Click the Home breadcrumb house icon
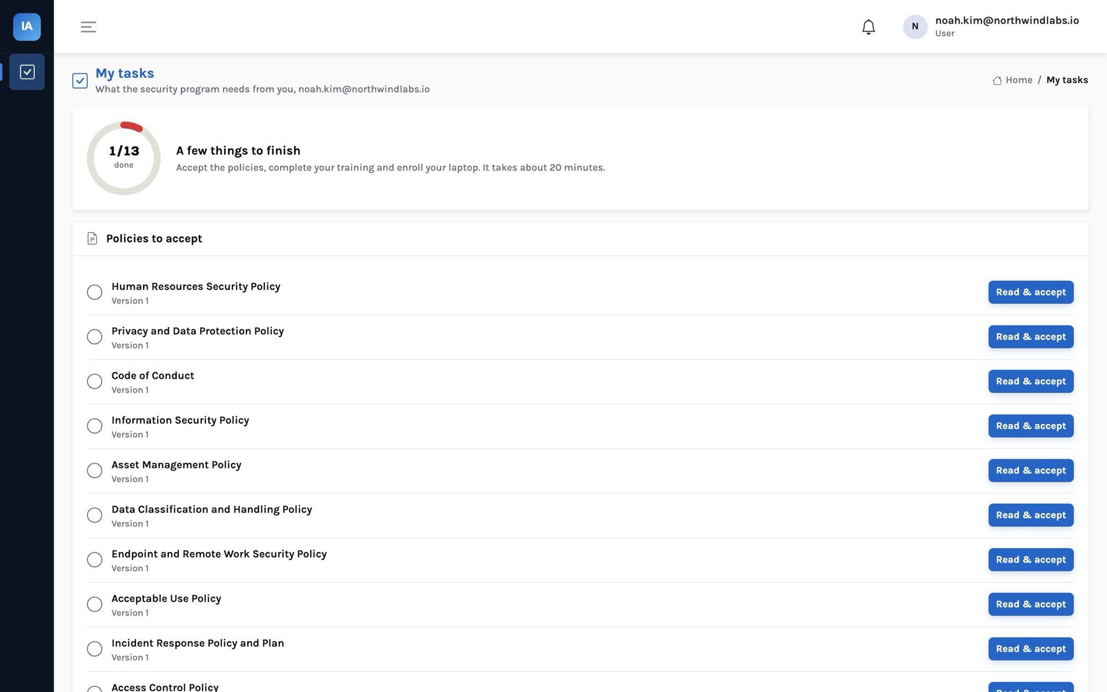Screen dimensions: 1107x692 [x=997, y=80]
